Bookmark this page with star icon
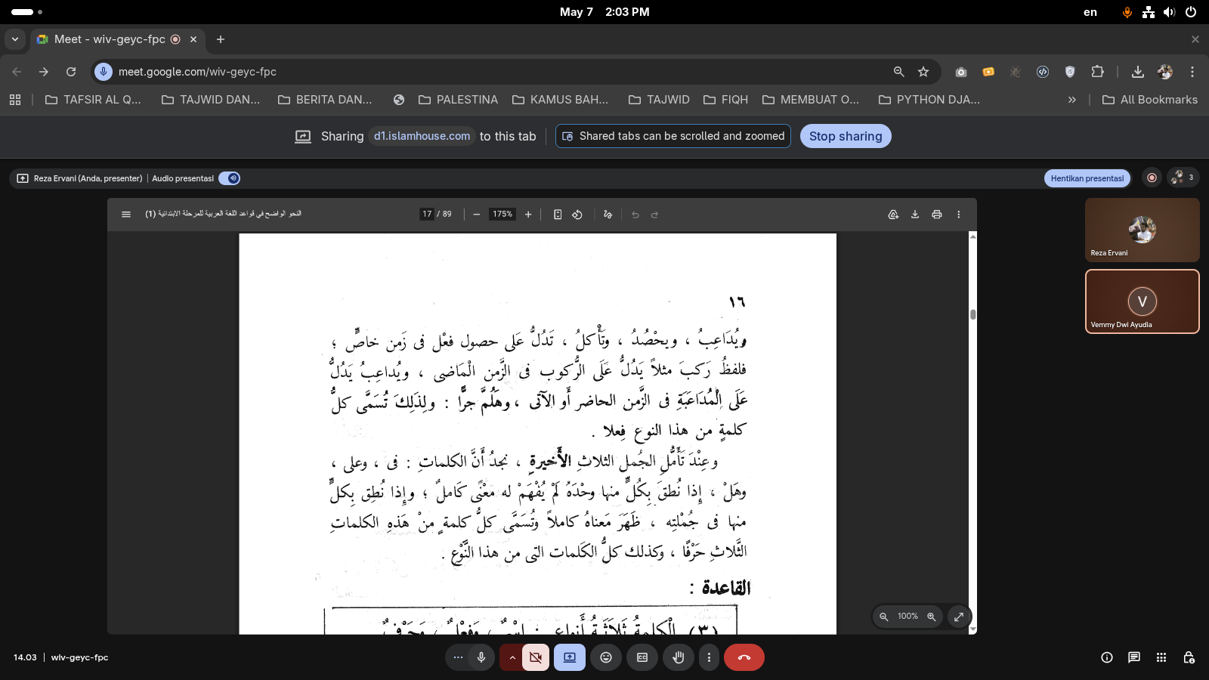The width and height of the screenshot is (1209, 680). point(923,72)
